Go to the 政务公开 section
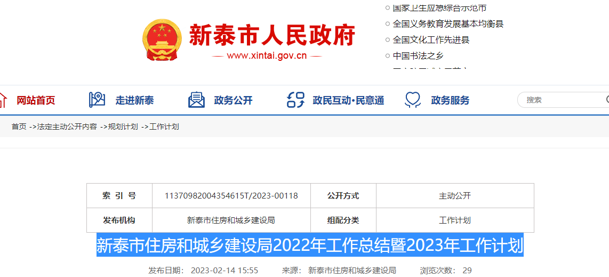Image resolution: width=609 pixels, height=277 pixels. (x=233, y=100)
